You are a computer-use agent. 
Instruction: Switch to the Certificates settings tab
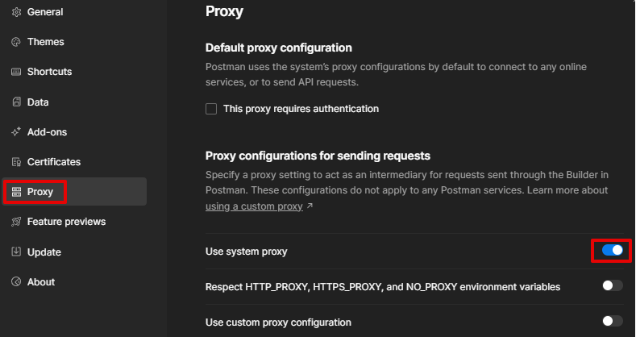click(54, 162)
